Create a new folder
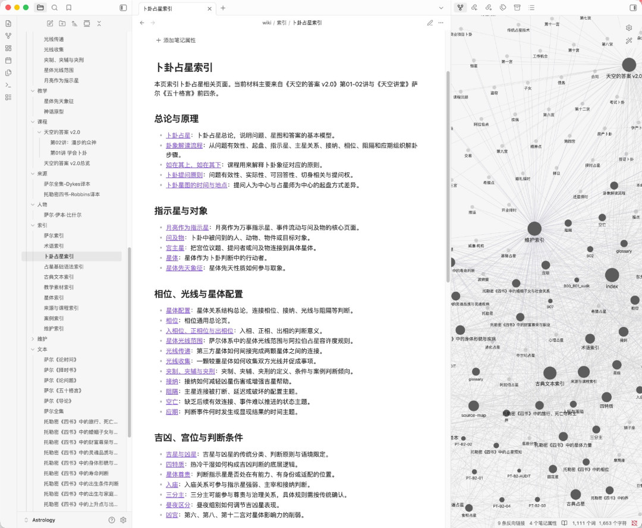This screenshot has width=642, height=528. click(62, 23)
